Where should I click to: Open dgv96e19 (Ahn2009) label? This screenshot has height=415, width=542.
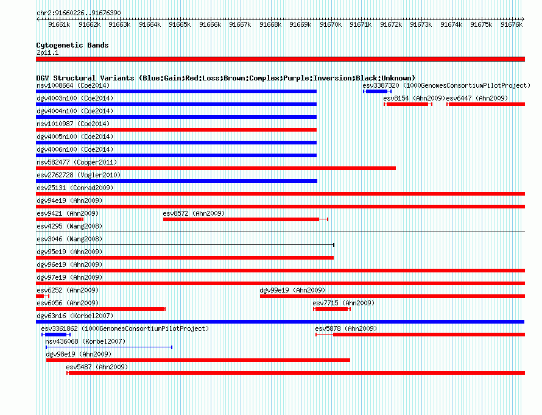pyautogui.click(x=69, y=264)
